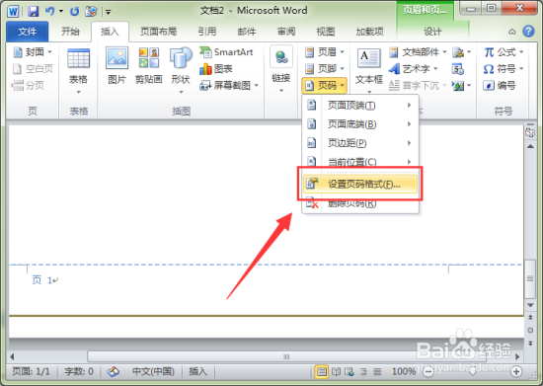543x386 pixels.
Task: Choose 页面顶端(T) menu item
Action: pos(360,106)
